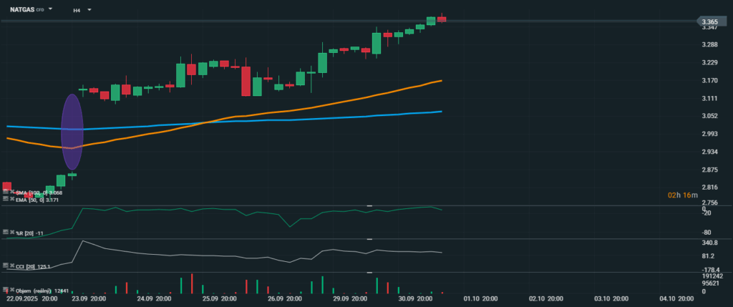Image resolution: width=733 pixels, height=307 pixels.
Task: Remove the Objem volume indicator
Action: click(12, 290)
